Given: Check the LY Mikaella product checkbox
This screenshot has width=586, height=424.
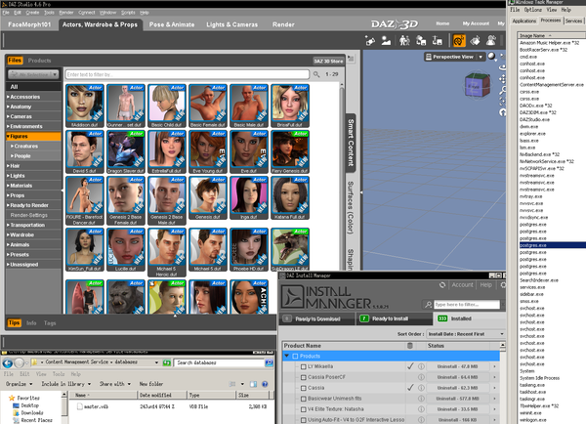Looking at the screenshot, I should point(304,366).
